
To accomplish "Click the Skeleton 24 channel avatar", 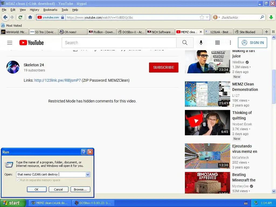I will [13, 67].
